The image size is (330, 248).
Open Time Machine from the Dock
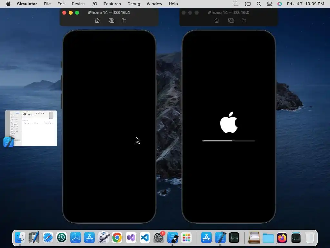point(62,238)
